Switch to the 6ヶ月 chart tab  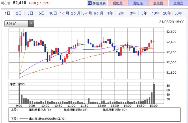(99, 13)
